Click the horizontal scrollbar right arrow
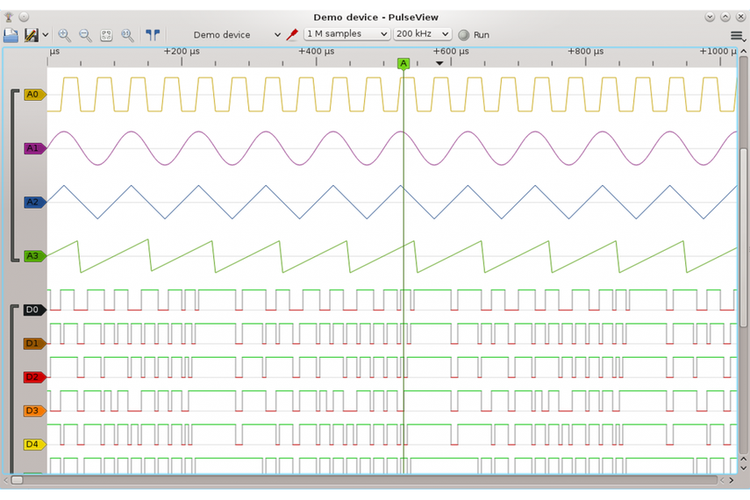The height and width of the screenshot is (500, 750). [x=732, y=481]
